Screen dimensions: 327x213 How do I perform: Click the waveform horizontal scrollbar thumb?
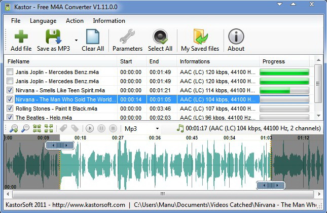[x=163, y=194]
